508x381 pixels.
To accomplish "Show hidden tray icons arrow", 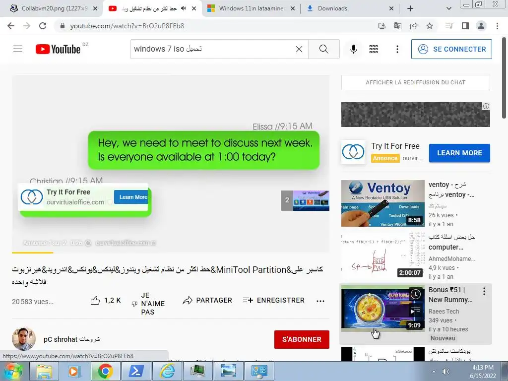I will point(434,372).
